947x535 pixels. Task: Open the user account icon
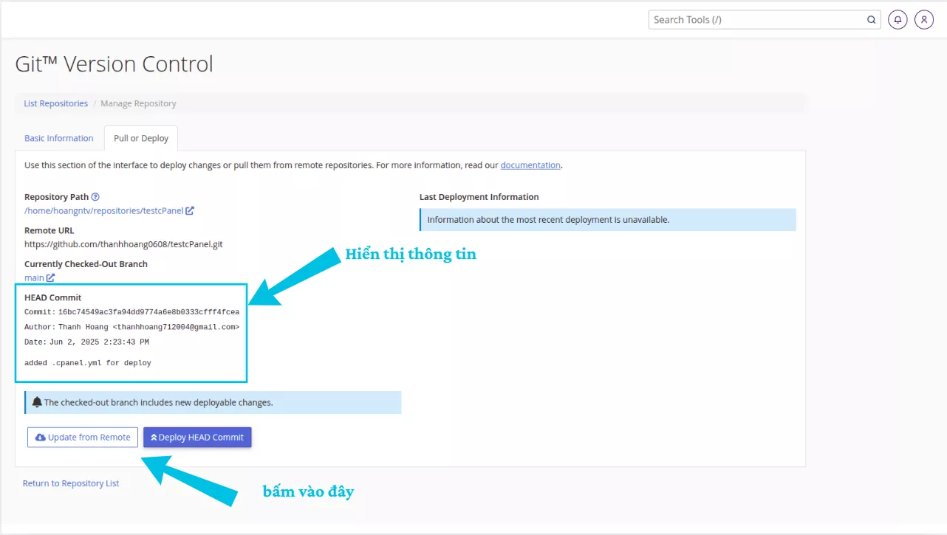[924, 19]
